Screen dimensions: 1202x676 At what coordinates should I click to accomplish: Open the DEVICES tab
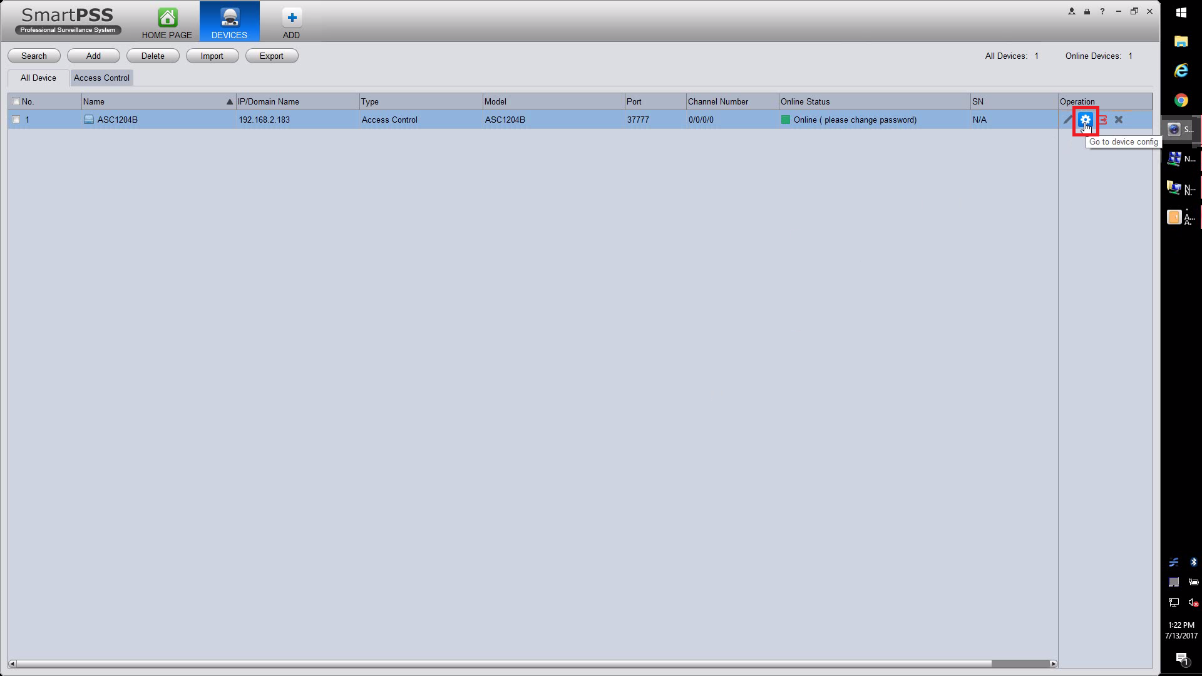pos(229,23)
